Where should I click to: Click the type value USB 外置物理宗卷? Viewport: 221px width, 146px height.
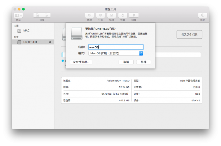[x=190, y=81]
